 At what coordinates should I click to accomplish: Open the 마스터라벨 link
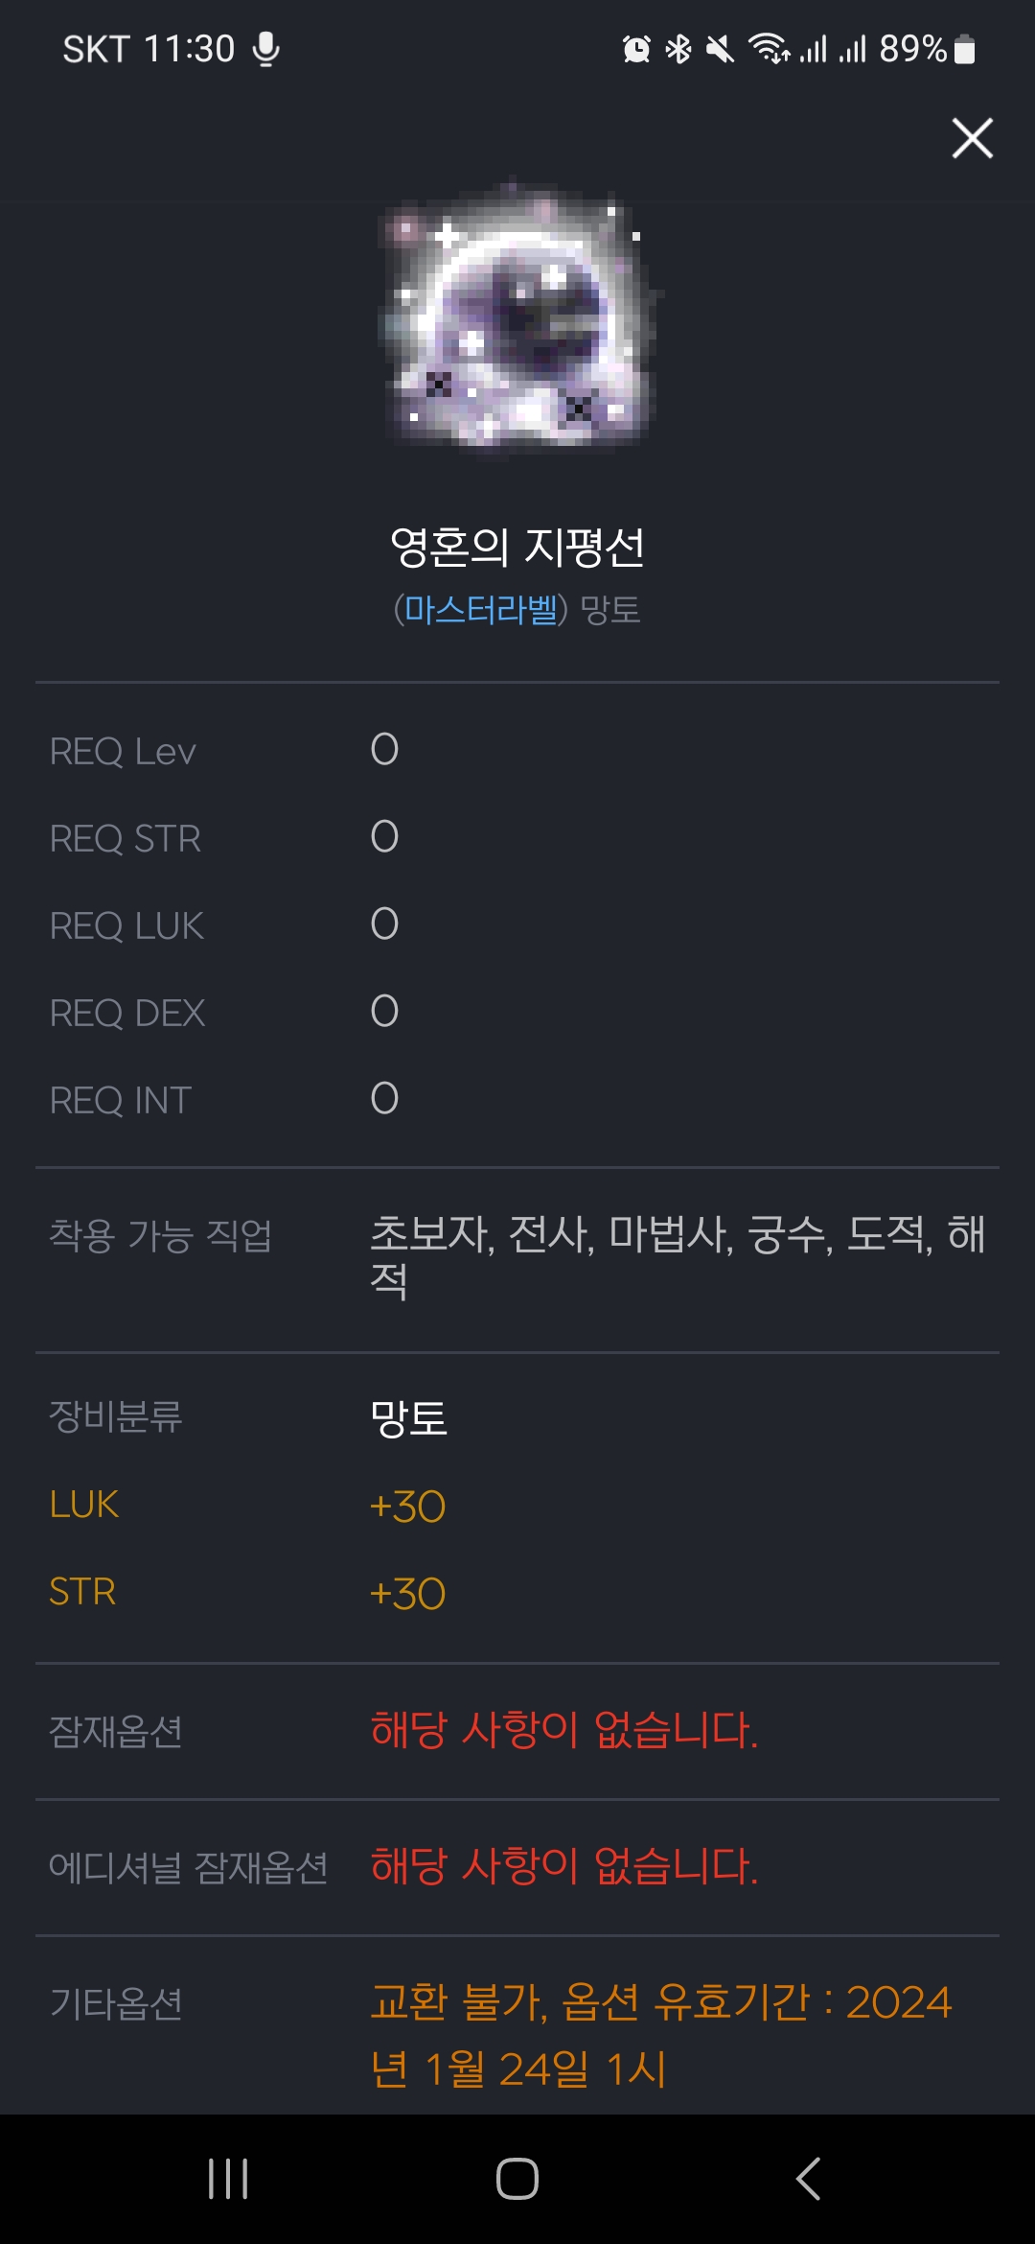click(480, 610)
